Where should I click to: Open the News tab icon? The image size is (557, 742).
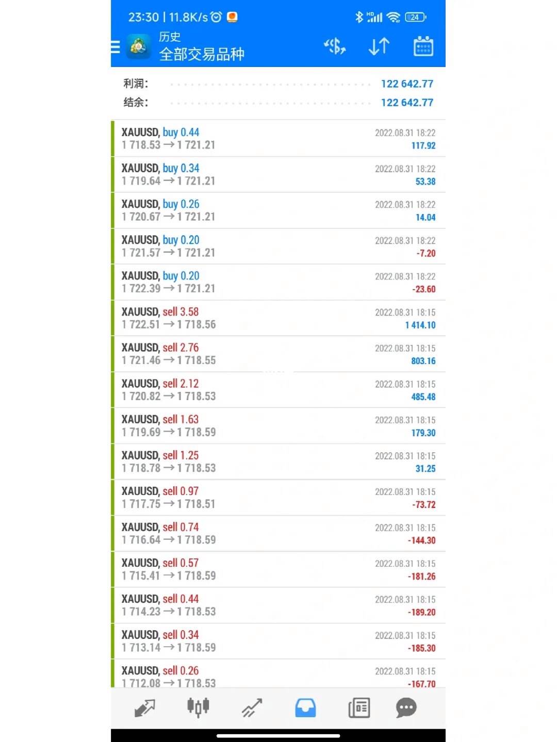[x=359, y=707]
